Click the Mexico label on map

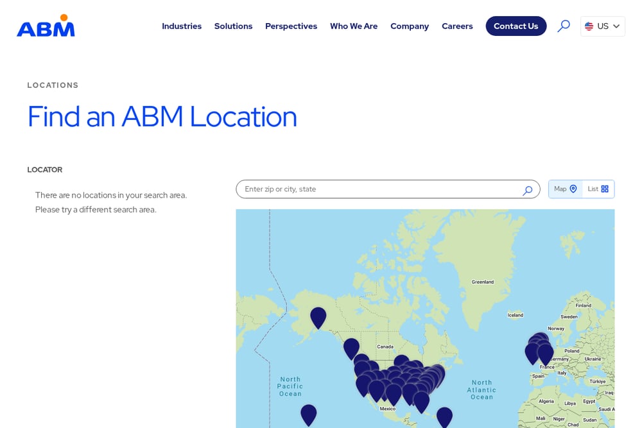coord(388,409)
